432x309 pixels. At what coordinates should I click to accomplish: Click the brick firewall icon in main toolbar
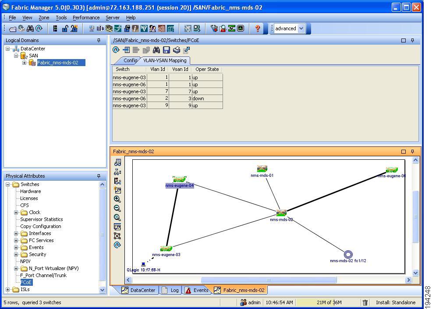point(162,28)
